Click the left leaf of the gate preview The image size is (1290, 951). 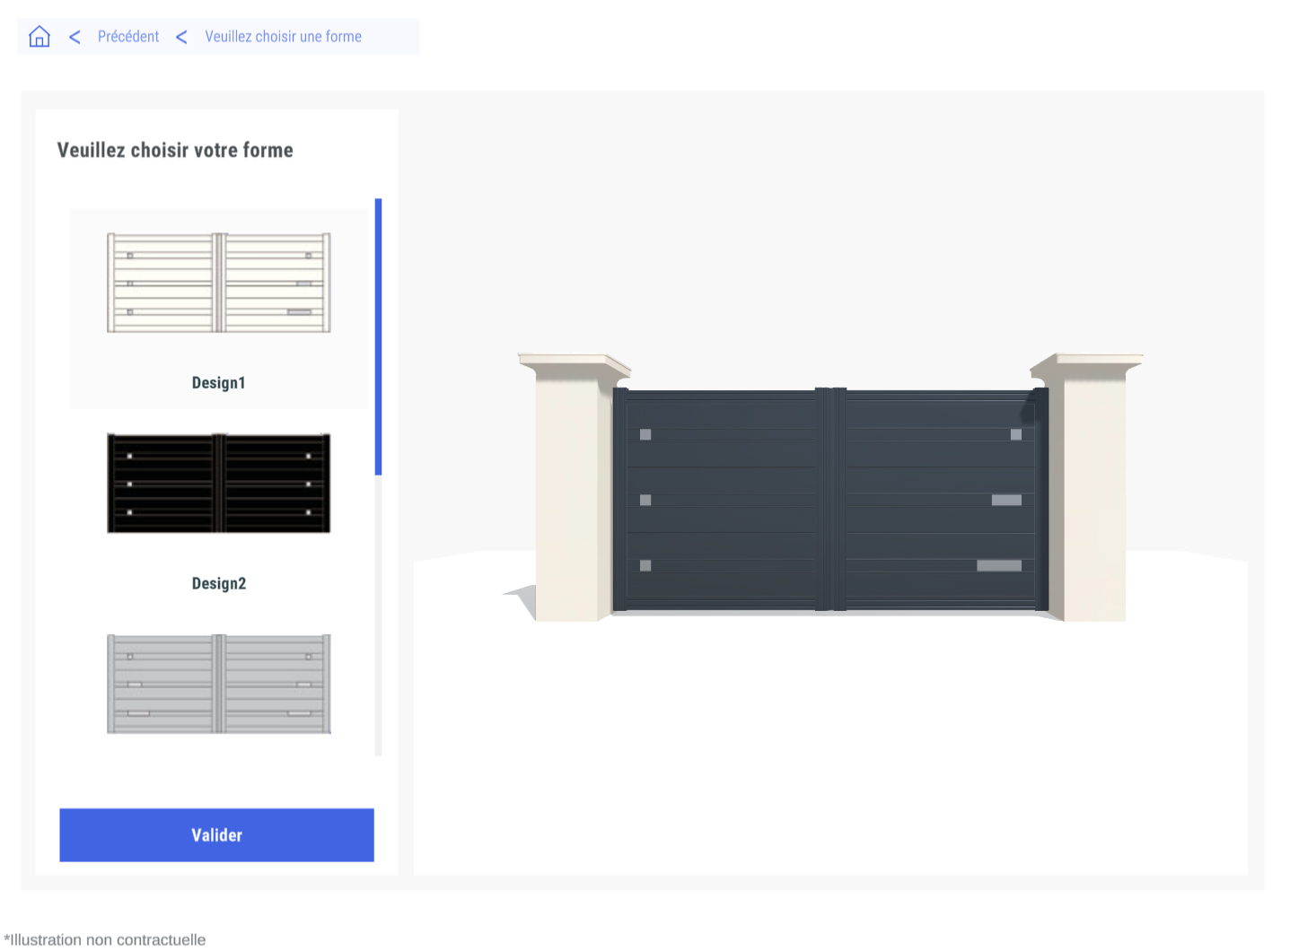click(x=723, y=500)
